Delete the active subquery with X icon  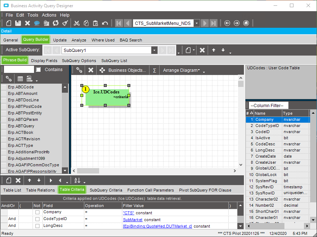[x=202, y=50]
